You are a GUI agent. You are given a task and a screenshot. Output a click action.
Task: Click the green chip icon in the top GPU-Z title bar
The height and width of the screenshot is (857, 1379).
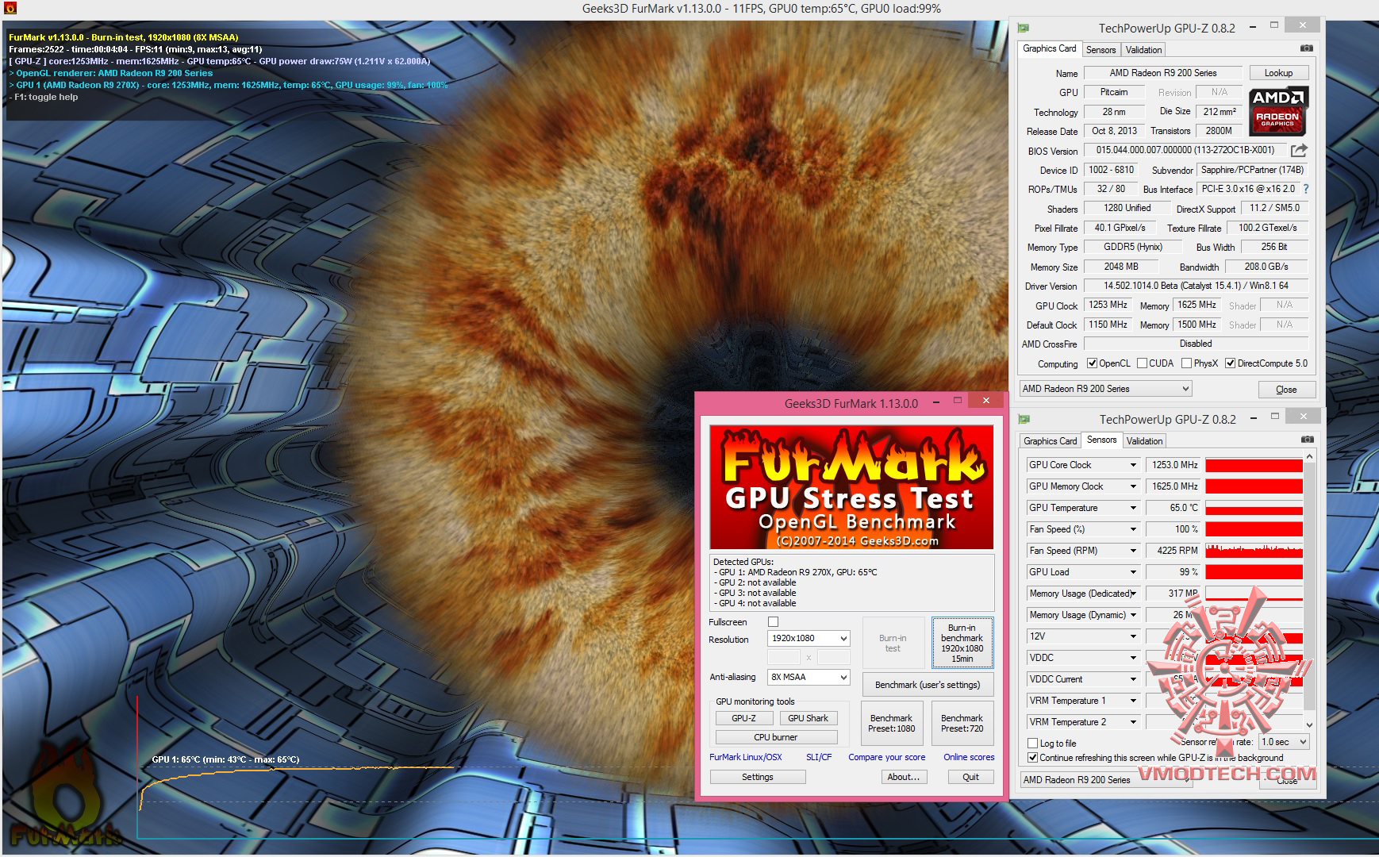pyautogui.click(x=1024, y=28)
